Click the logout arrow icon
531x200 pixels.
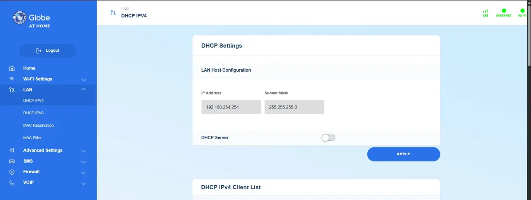tap(39, 51)
